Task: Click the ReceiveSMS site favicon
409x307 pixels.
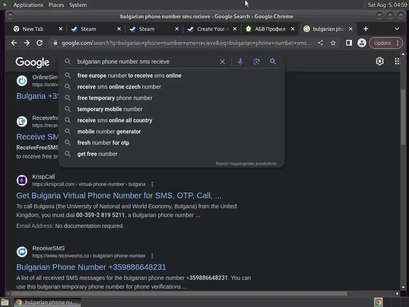Action: (22, 252)
